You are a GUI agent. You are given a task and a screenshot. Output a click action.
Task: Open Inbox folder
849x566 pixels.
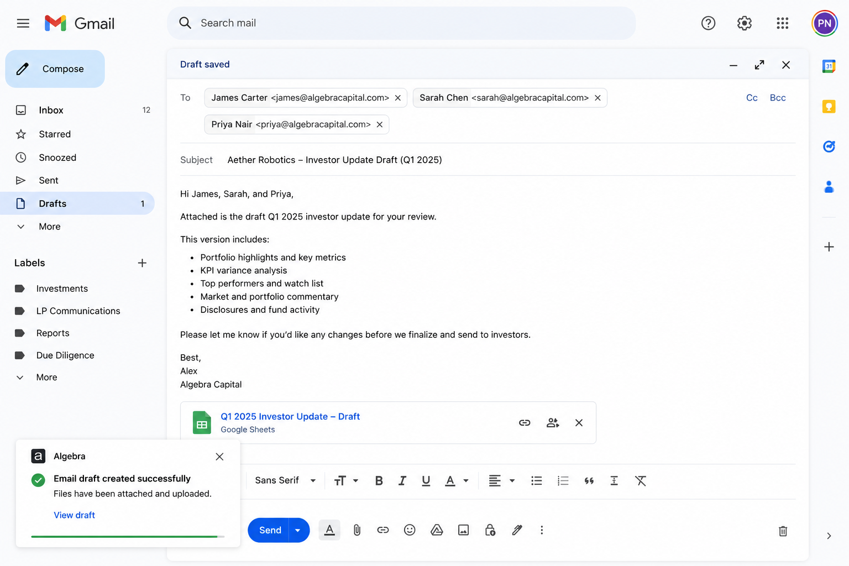(x=77, y=110)
